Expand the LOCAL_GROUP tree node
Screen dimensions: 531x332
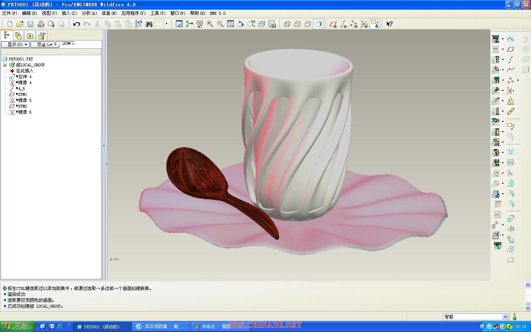(5, 65)
